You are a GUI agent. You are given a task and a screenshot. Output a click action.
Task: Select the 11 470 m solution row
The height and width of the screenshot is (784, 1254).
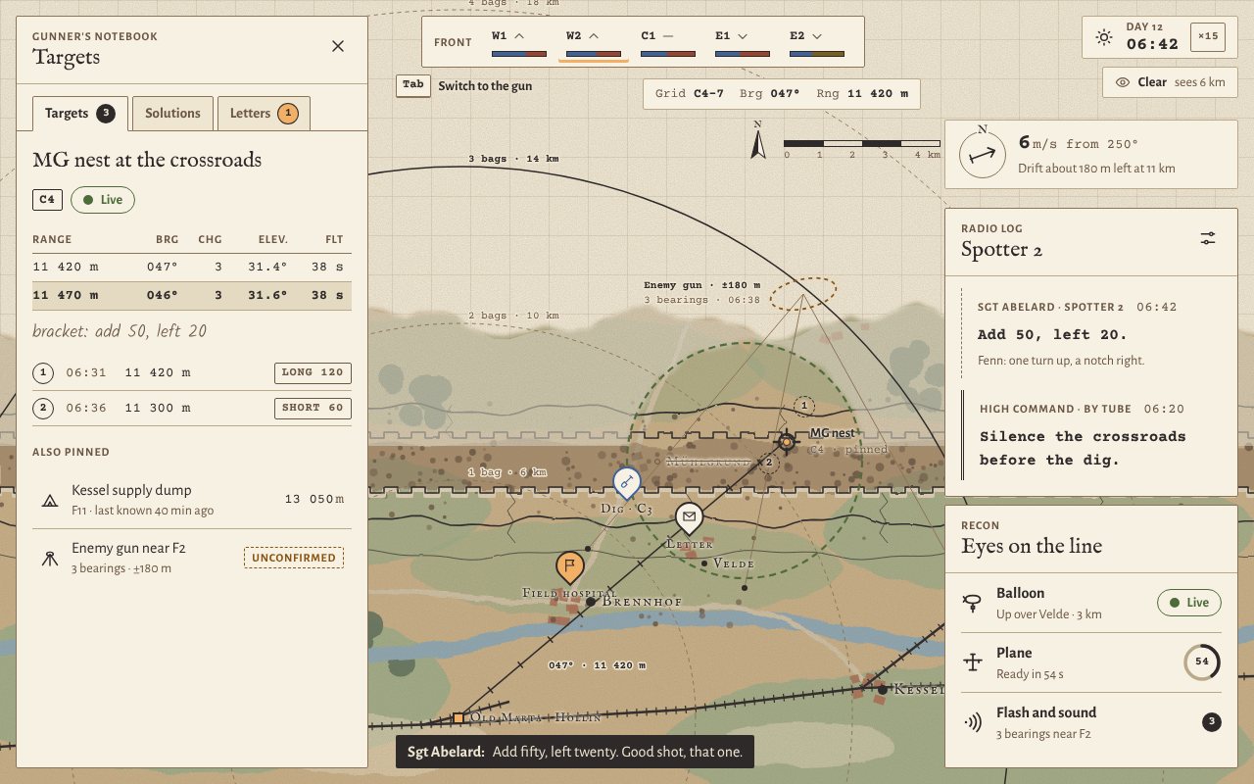[192, 295]
